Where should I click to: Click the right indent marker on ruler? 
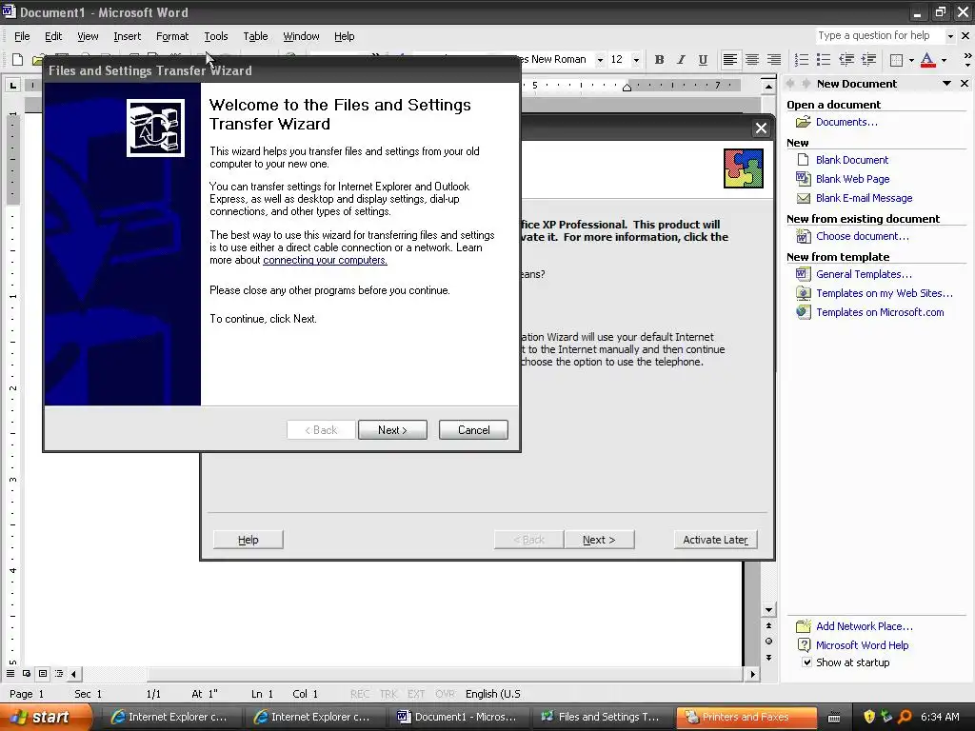(x=627, y=88)
